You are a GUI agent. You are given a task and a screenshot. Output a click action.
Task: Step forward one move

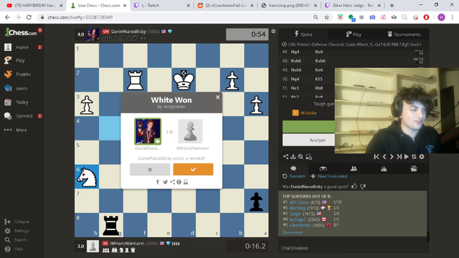pyautogui.click(x=392, y=157)
